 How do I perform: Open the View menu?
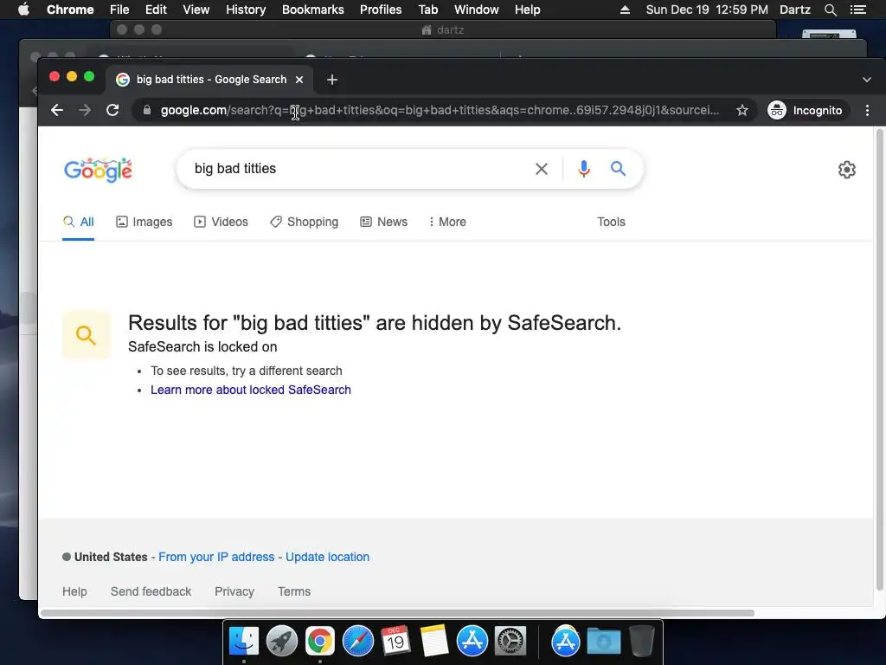coord(196,10)
